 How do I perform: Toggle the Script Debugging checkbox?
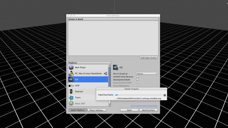[137, 86]
